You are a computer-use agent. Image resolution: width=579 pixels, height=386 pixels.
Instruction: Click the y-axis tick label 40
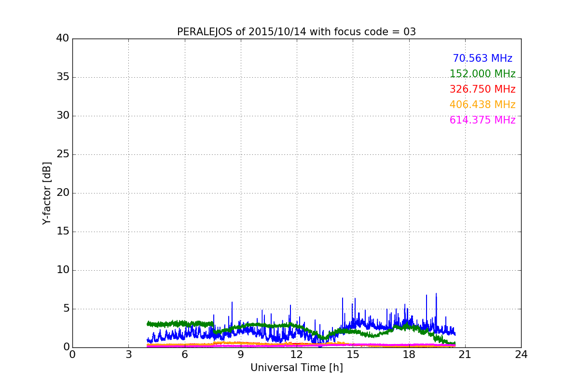[x=63, y=38]
